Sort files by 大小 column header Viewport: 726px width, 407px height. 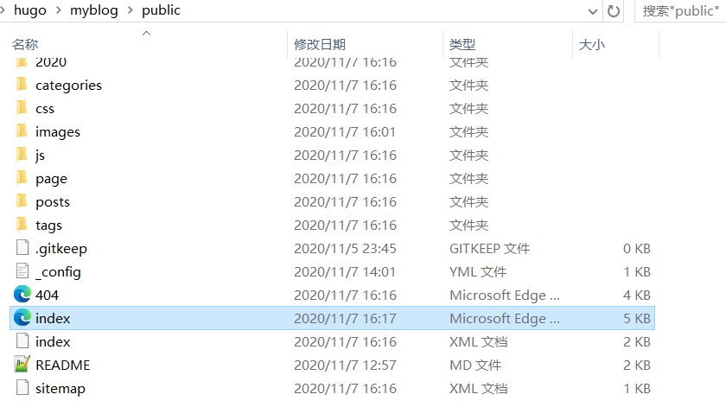coord(592,44)
